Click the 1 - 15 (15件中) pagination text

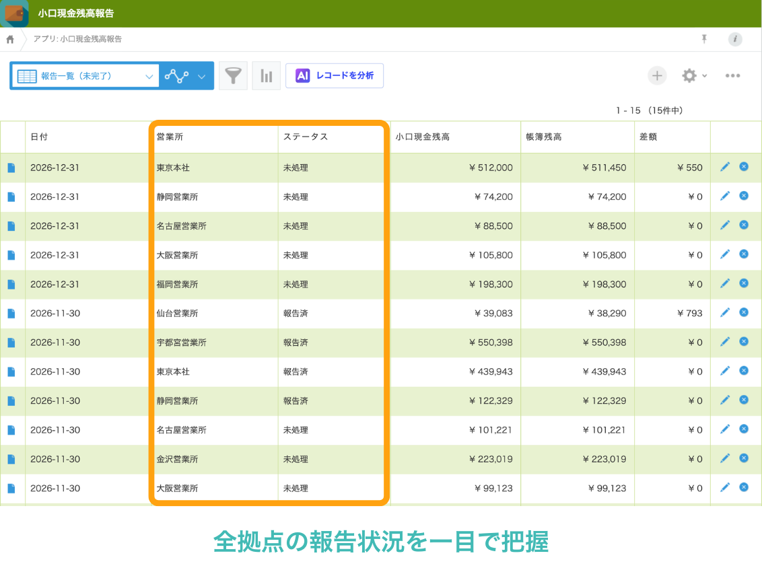click(650, 110)
